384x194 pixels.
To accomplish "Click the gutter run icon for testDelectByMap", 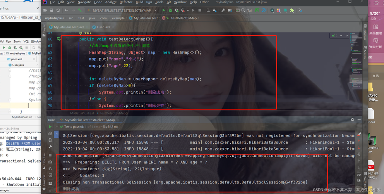I will pyautogui.click(x=59, y=39).
